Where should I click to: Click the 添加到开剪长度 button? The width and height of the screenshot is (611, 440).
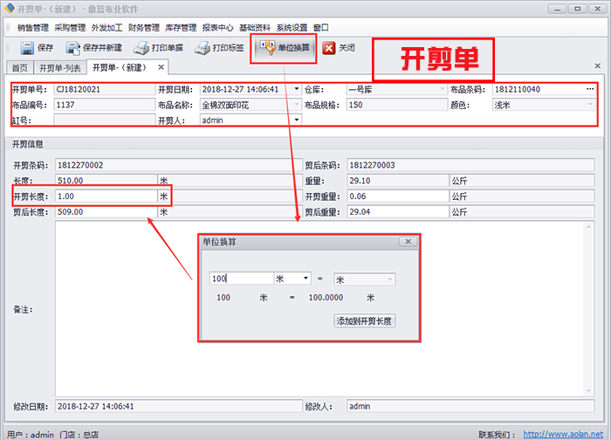tap(365, 320)
